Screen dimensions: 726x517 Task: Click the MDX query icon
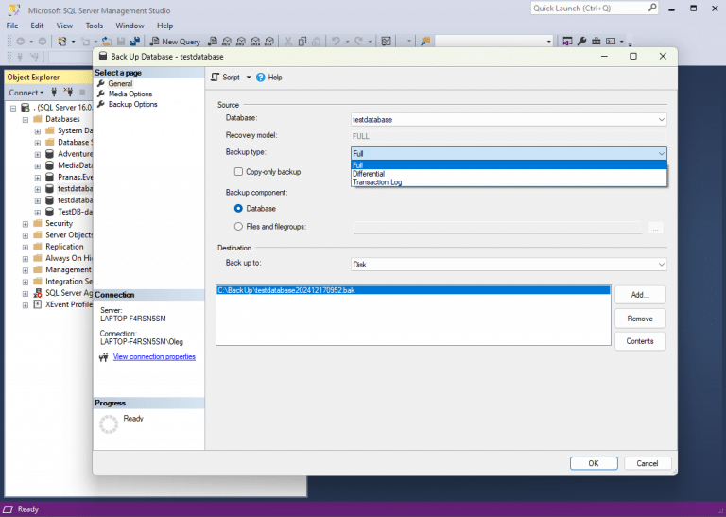[227, 42]
